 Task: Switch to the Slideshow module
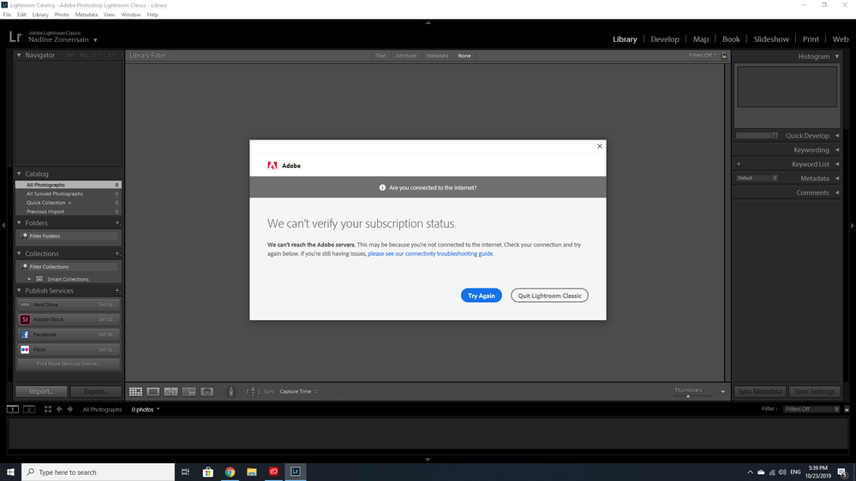tap(771, 39)
